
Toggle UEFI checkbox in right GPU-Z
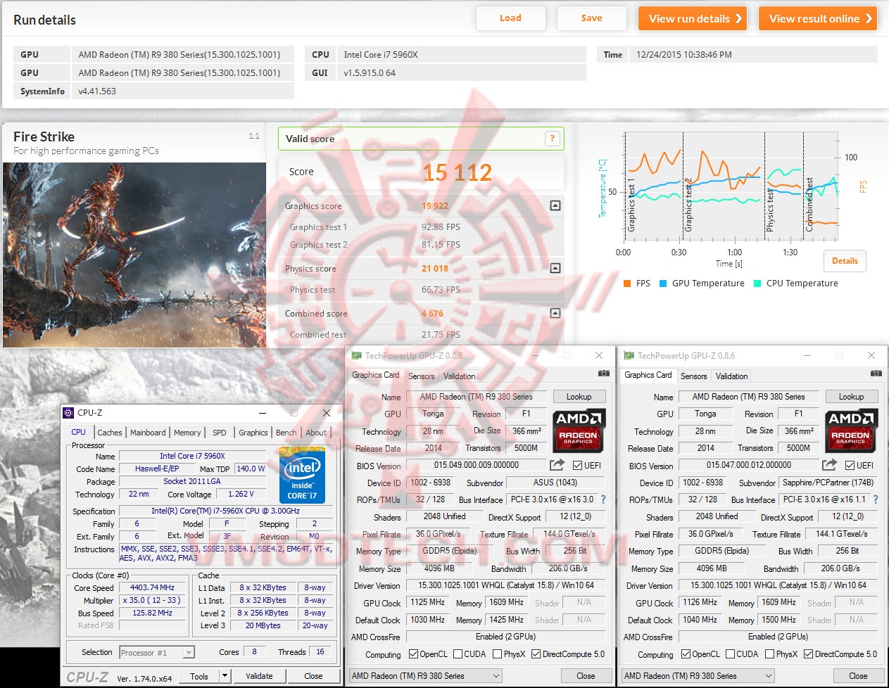850,466
